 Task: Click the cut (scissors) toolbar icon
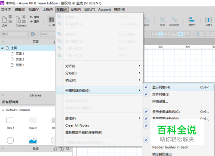coord(24,17)
